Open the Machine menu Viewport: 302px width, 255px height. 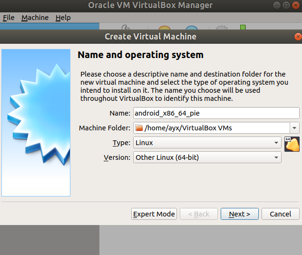(35, 18)
